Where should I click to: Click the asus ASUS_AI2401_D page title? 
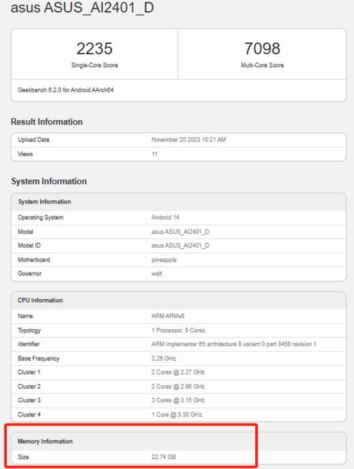click(82, 7)
